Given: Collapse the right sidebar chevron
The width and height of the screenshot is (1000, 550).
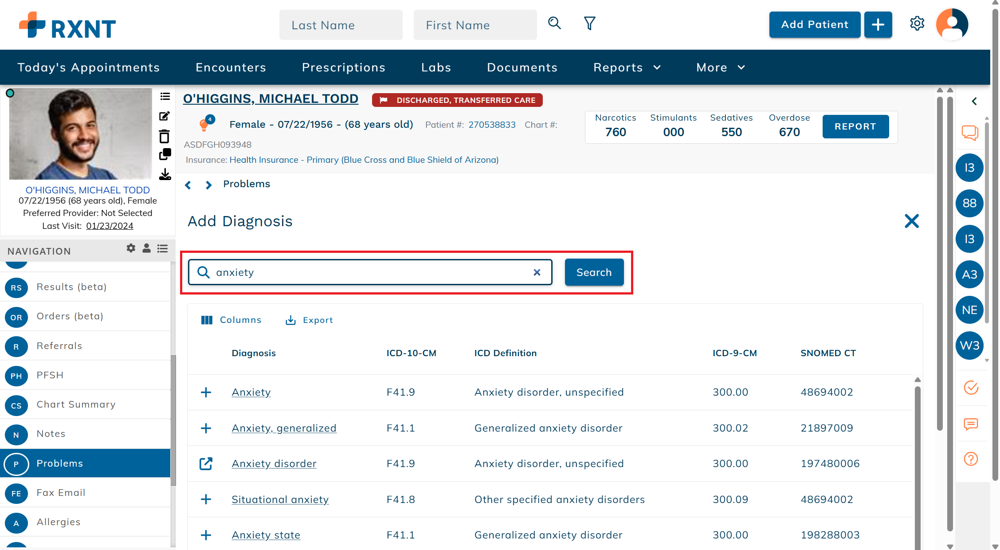Looking at the screenshot, I should pyautogui.click(x=974, y=101).
